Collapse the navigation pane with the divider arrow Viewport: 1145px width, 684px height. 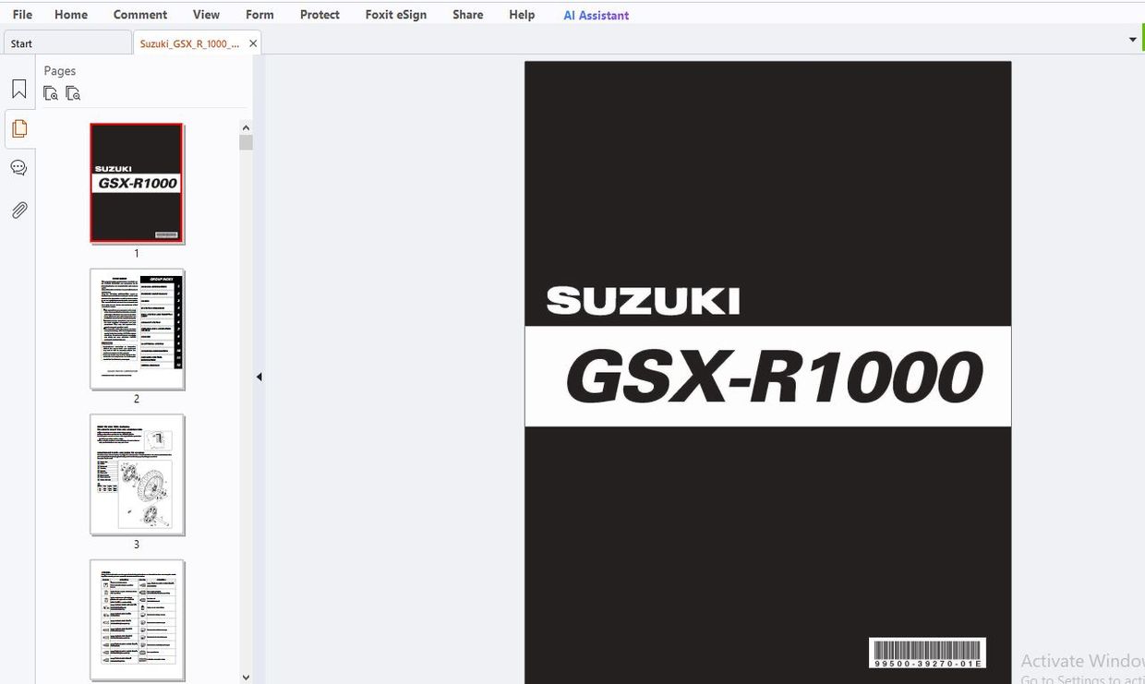coord(259,376)
